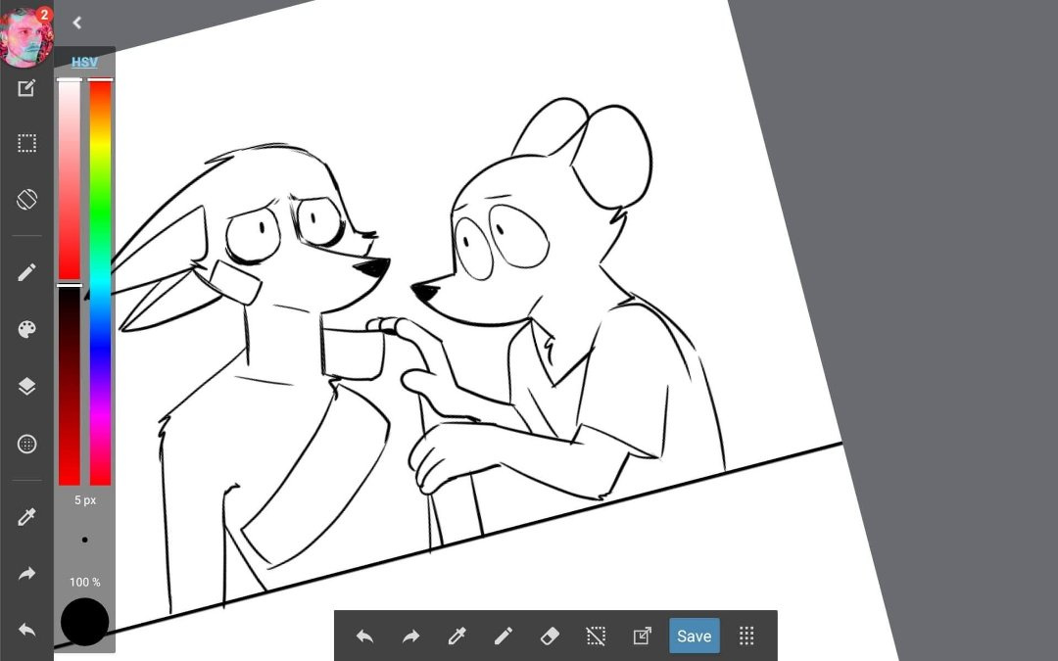
Task: Go back with the left chevron arrow
Action: click(77, 23)
